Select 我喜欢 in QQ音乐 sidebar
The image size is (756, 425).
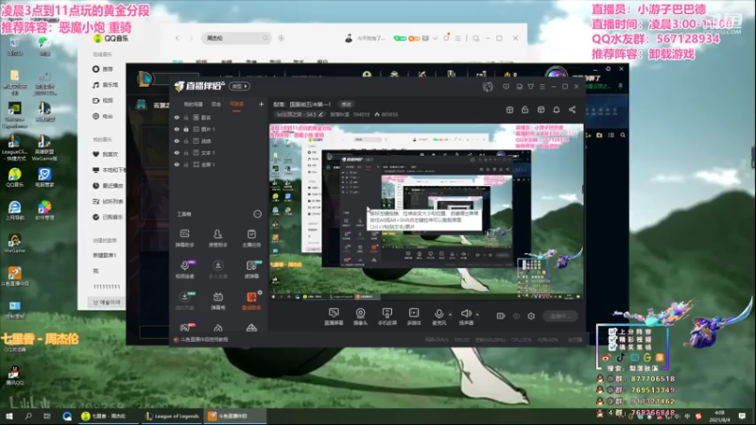(x=105, y=154)
